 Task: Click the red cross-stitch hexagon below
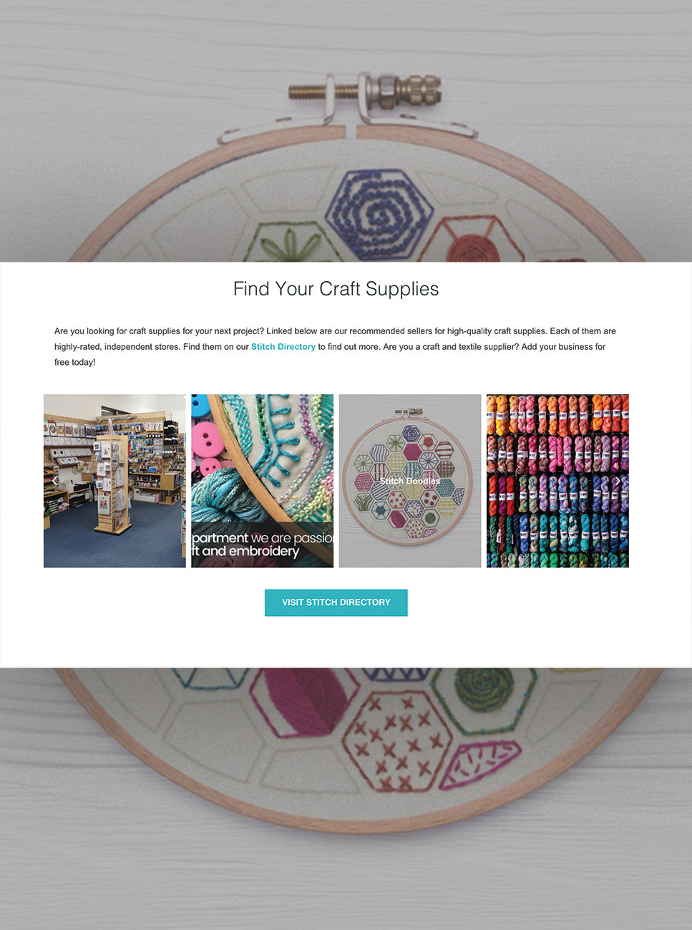pyautogui.click(x=397, y=740)
